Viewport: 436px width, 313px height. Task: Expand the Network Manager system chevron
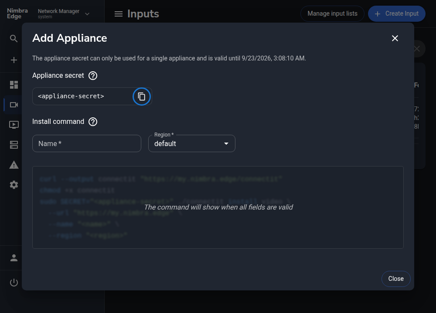pos(87,14)
